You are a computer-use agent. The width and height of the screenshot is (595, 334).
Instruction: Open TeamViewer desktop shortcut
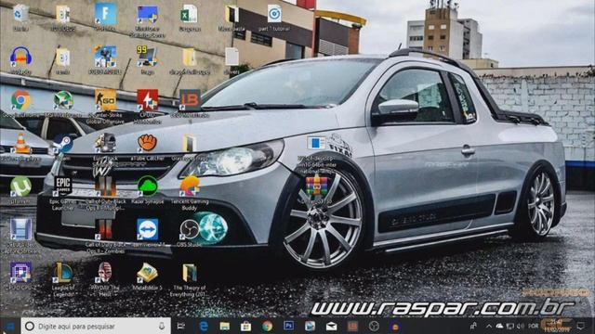click(147, 229)
